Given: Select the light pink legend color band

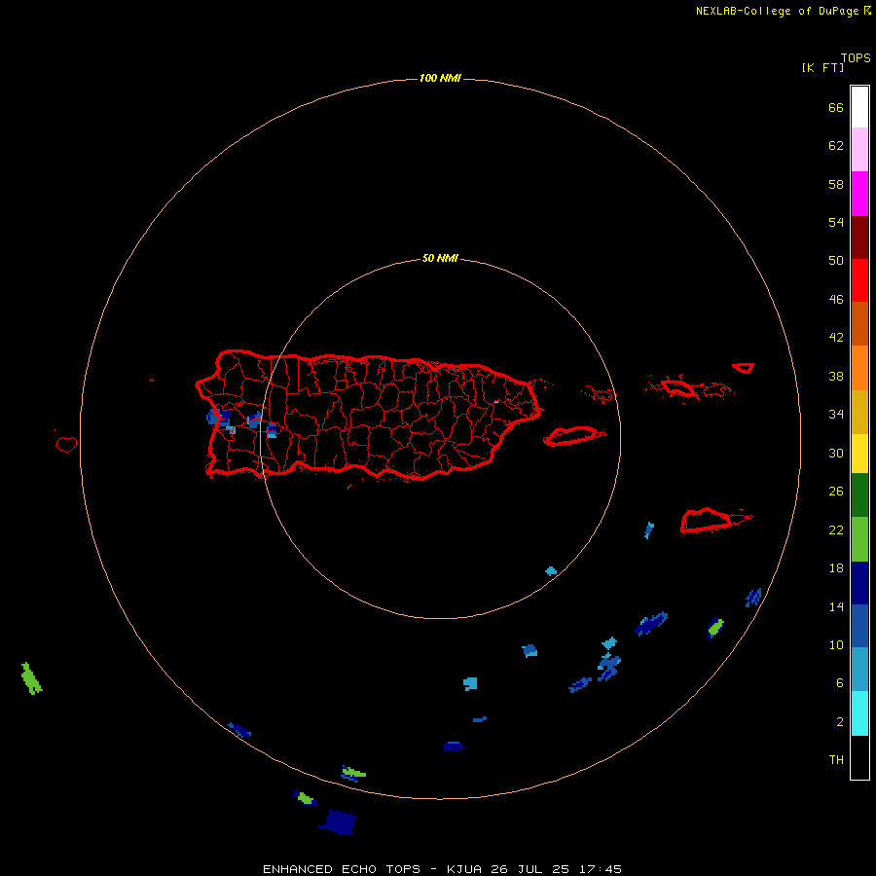Looking at the screenshot, I should pyautogui.click(x=859, y=149).
